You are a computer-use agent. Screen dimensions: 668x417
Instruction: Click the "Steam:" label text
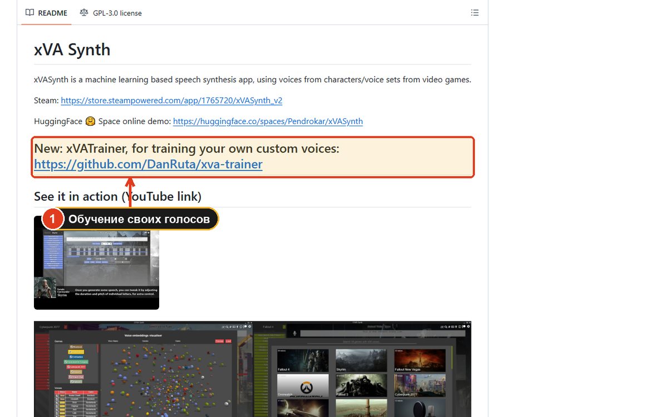46,101
